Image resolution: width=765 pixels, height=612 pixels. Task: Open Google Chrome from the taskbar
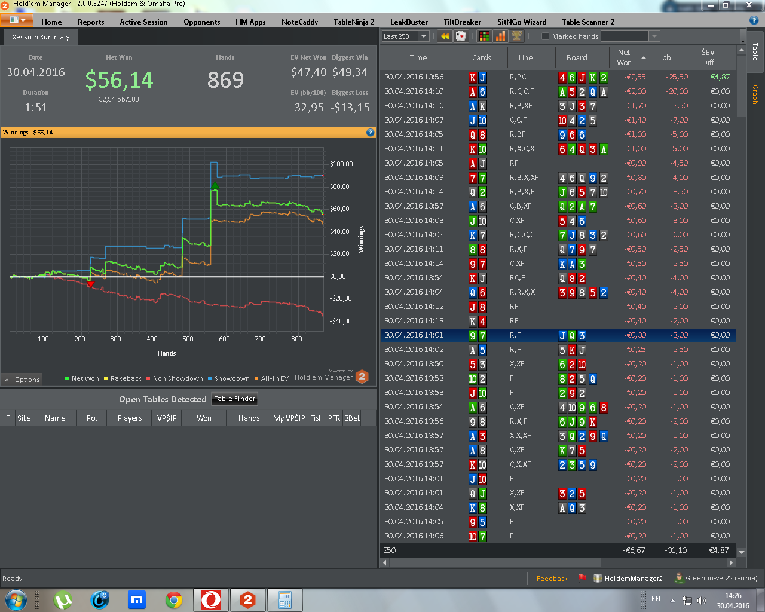[x=174, y=600]
